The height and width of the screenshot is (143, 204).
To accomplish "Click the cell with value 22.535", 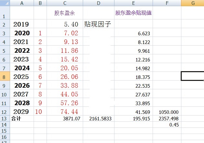I will coord(134,85).
